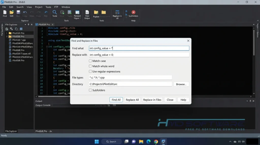Click the Replace All button
This screenshot has height=145, width=260.
click(132, 100)
